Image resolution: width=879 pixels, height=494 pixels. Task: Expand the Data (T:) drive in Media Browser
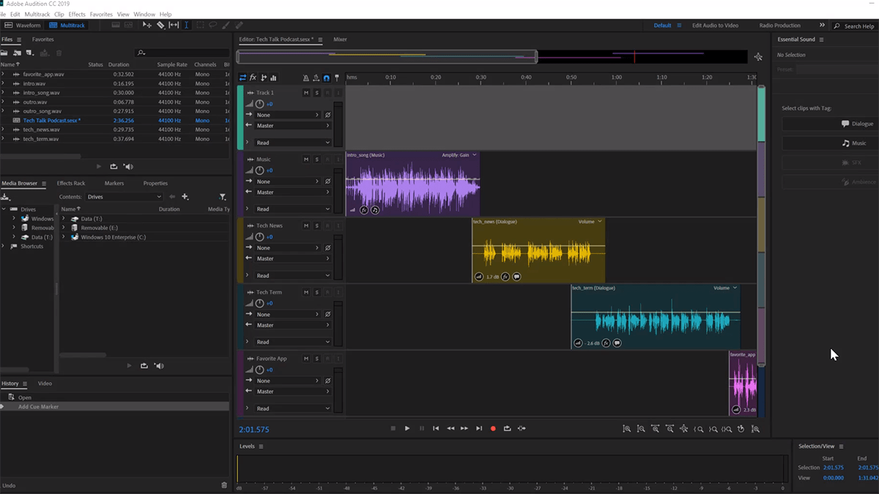click(x=65, y=218)
